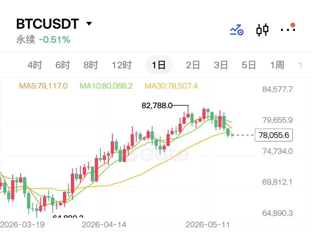Click the 74,734.0 price axis label
The width and height of the screenshot is (312, 235).
click(277, 151)
